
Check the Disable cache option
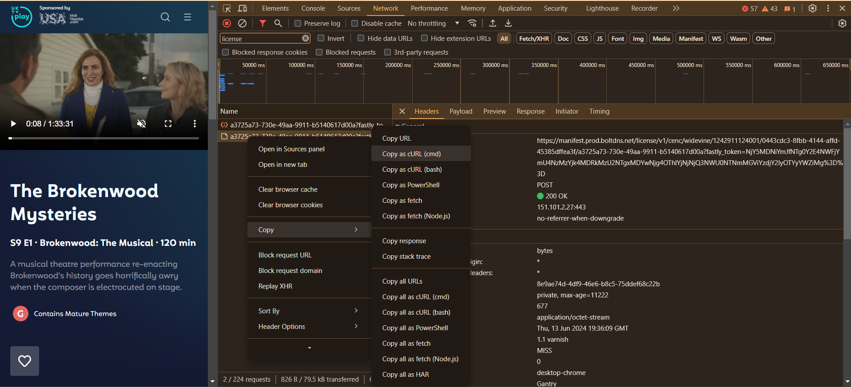(x=355, y=24)
